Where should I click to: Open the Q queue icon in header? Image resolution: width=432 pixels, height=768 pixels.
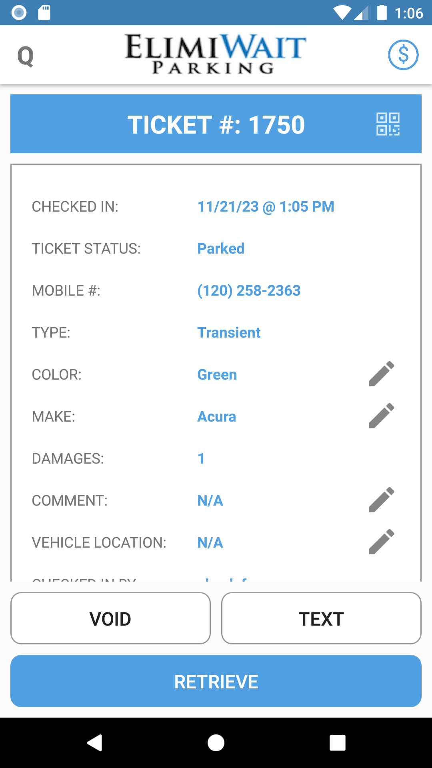coord(26,56)
